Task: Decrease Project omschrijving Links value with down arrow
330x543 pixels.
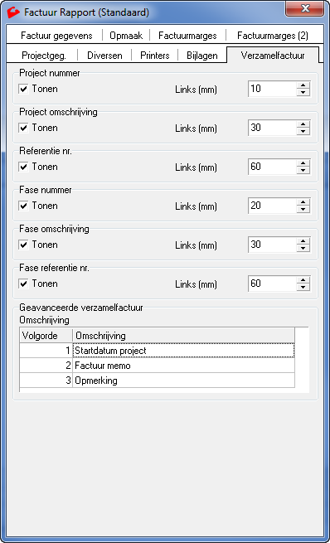Action: coord(303,132)
